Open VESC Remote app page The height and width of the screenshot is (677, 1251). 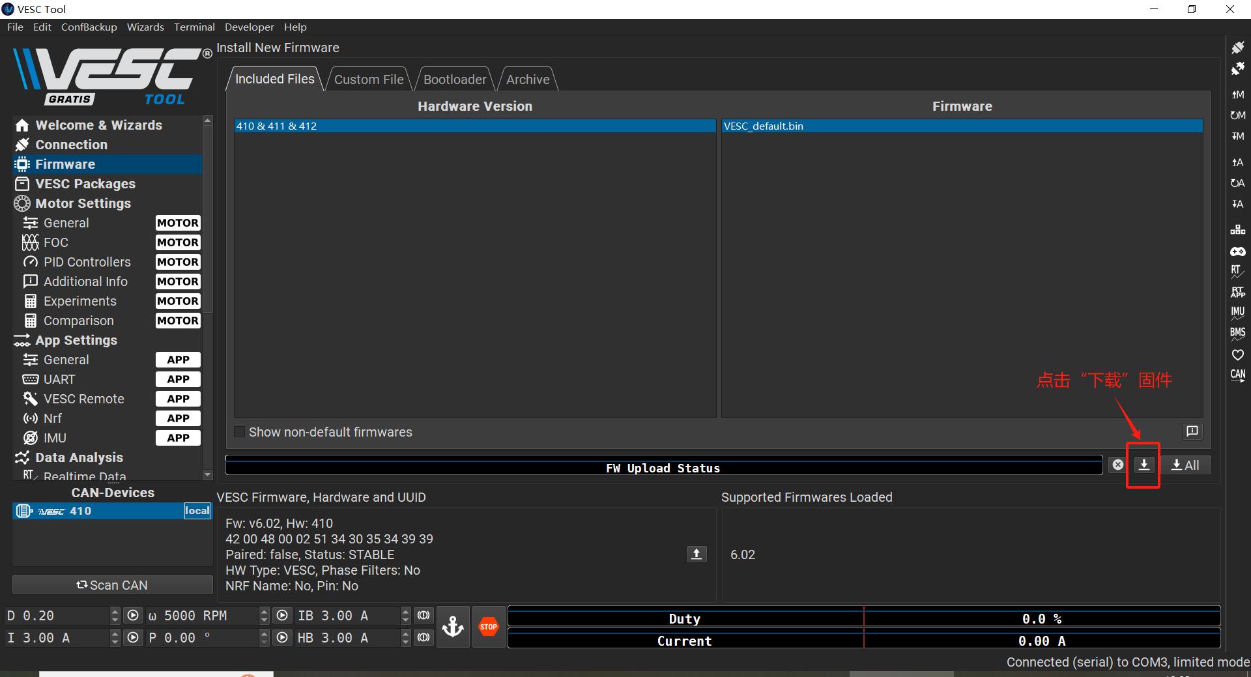(x=108, y=399)
